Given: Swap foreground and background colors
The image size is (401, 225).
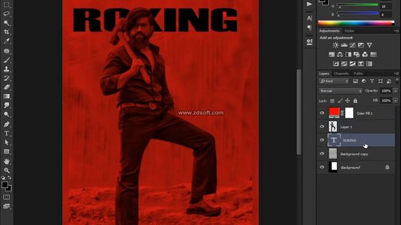Looking at the screenshot, I should pyautogui.click(x=9, y=177).
